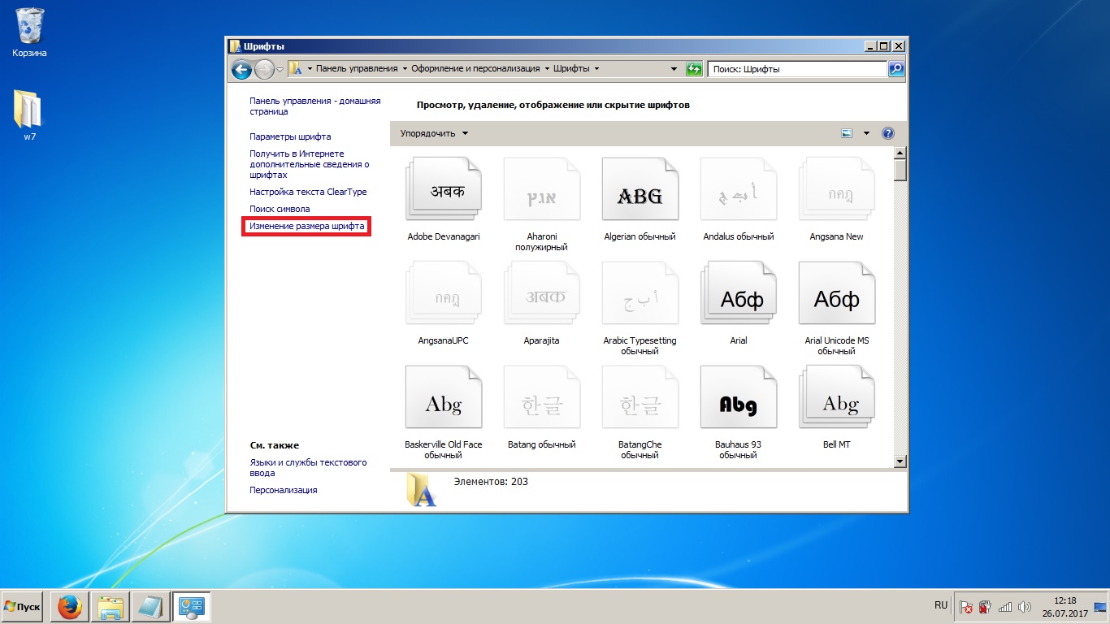Click the Пуск start button
This screenshot has height=624, width=1110.
pos(22,607)
